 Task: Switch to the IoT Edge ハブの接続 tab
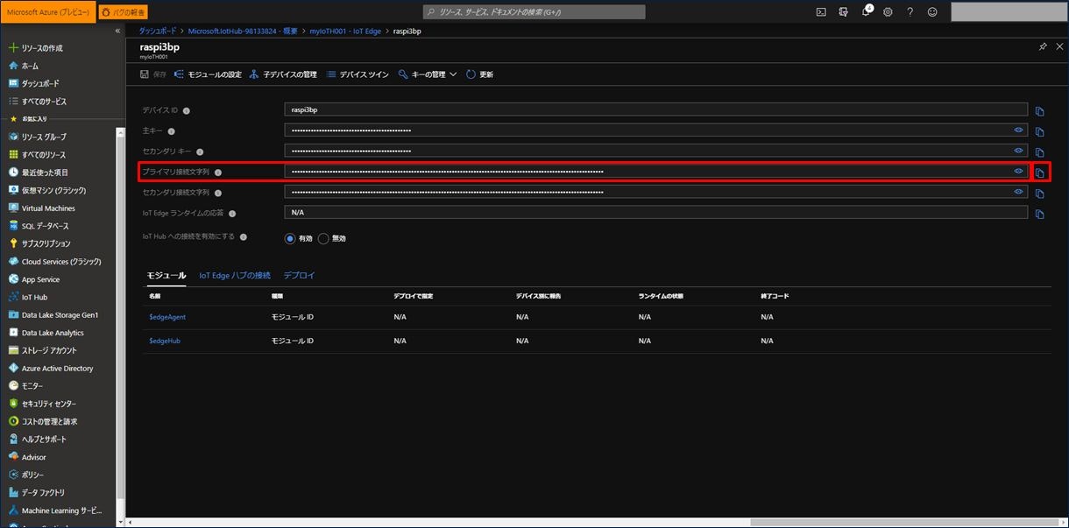[x=235, y=276]
